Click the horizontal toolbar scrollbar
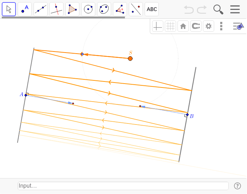The height and width of the screenshot is (194, 247). pyautogui.click(x=63, y=18)
